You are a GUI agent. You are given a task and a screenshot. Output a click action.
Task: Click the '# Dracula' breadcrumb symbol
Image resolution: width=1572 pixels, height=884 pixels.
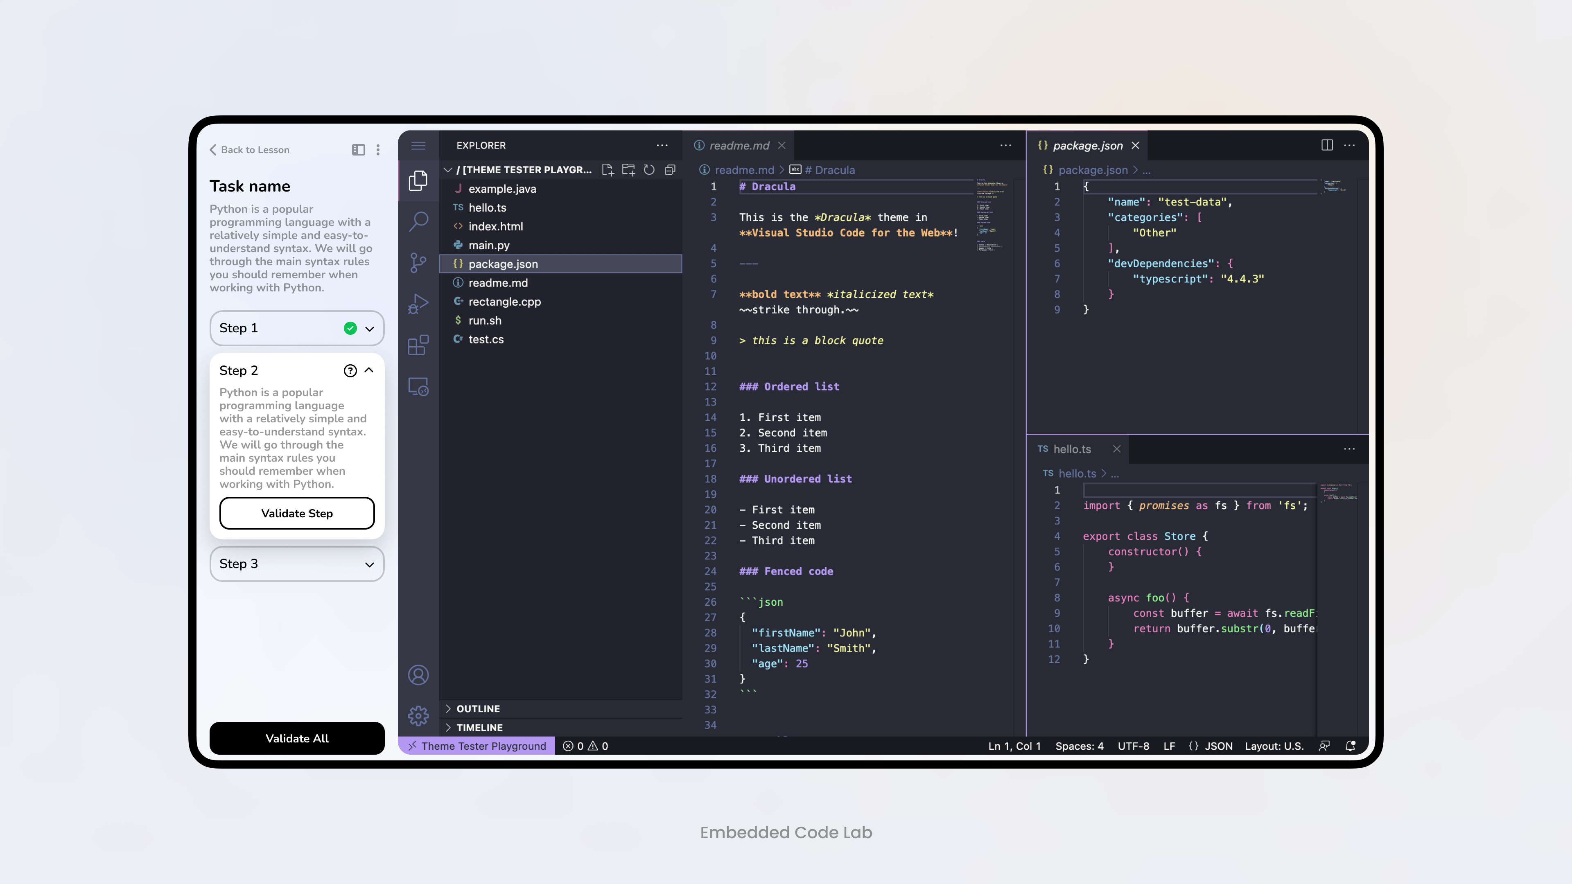[829, 169]
